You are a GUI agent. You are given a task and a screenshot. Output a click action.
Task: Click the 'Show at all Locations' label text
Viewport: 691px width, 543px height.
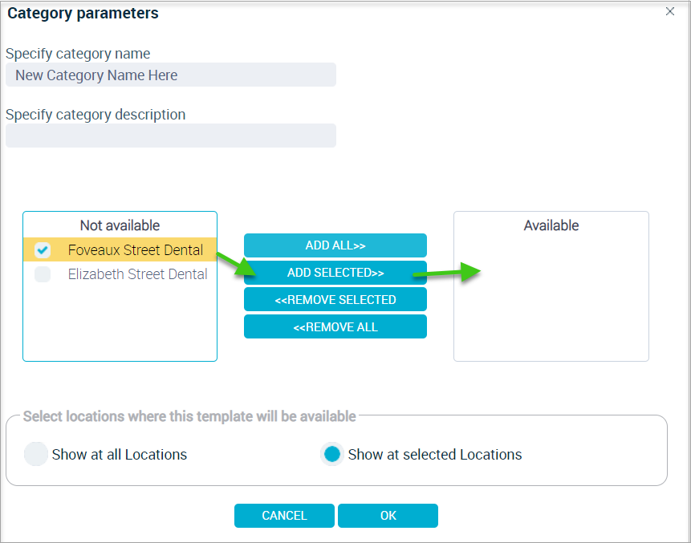(120, 455)
